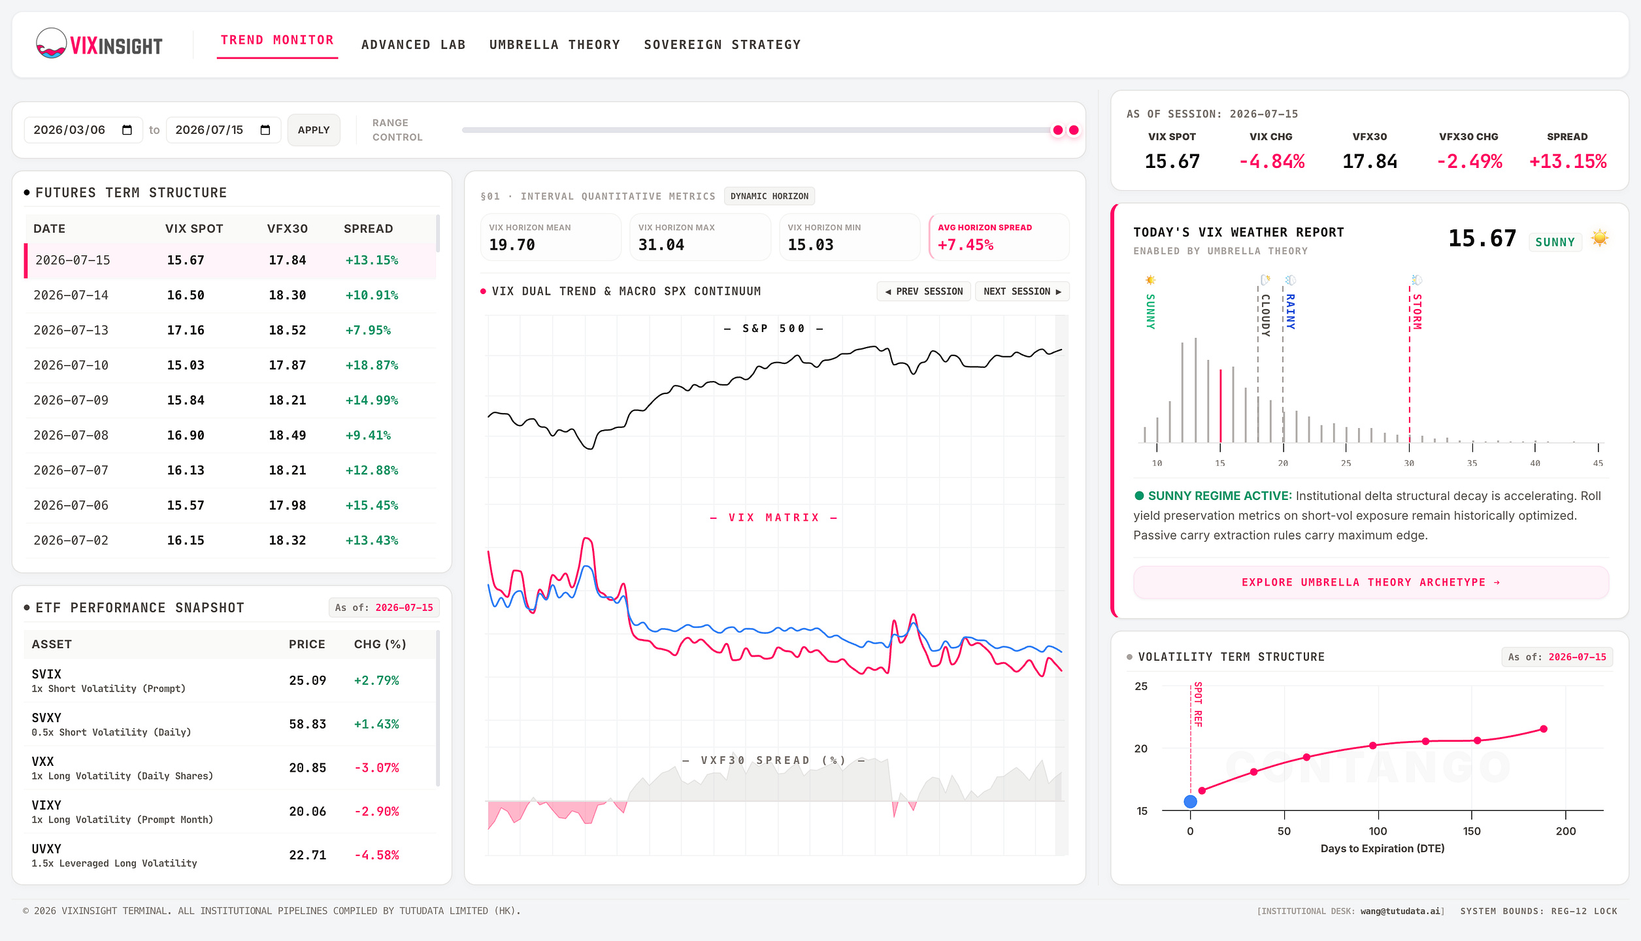The width and height of the screenshot is (1641, 941).
Task: Click the start date input field
Action: 83,130
